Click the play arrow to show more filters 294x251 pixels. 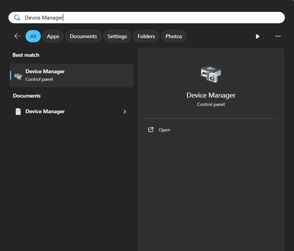257,36
